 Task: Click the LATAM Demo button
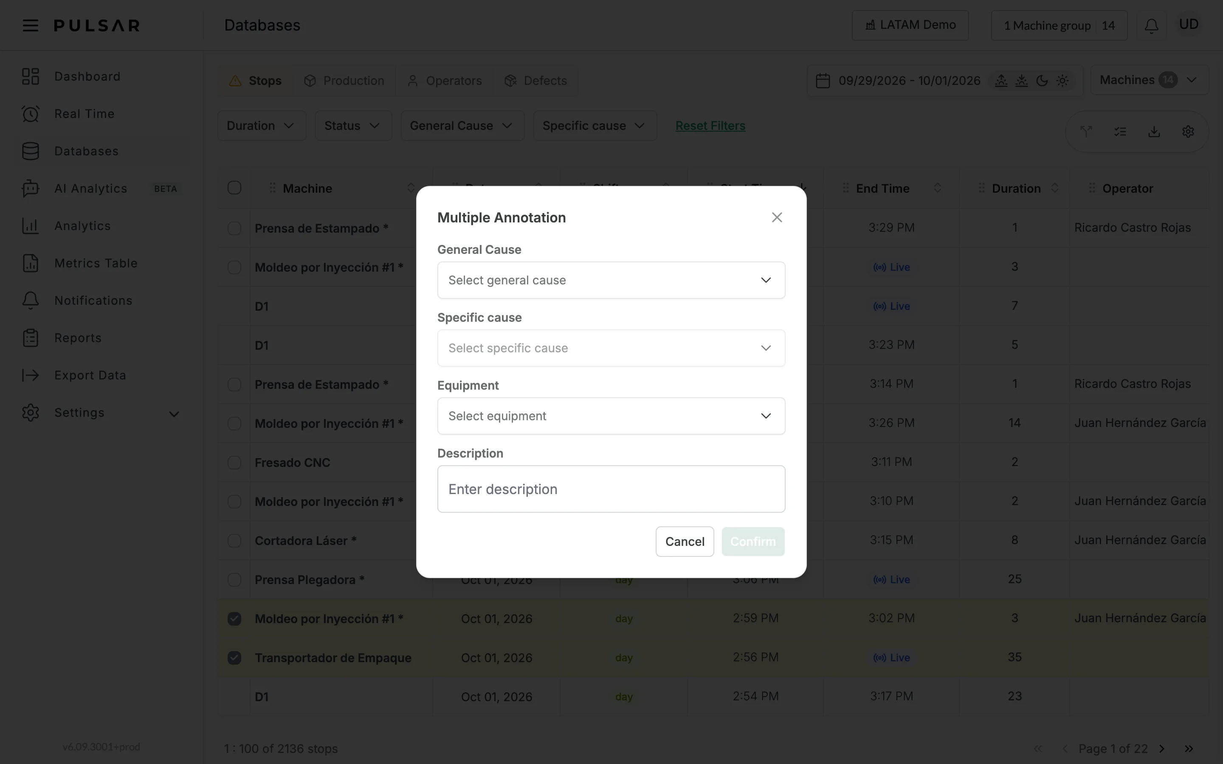pyautogui.click(x=910, y=25)
